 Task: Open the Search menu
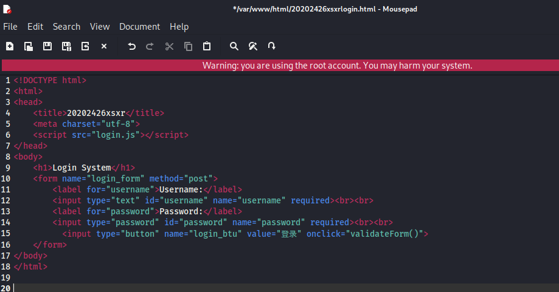tap(67, 27)
